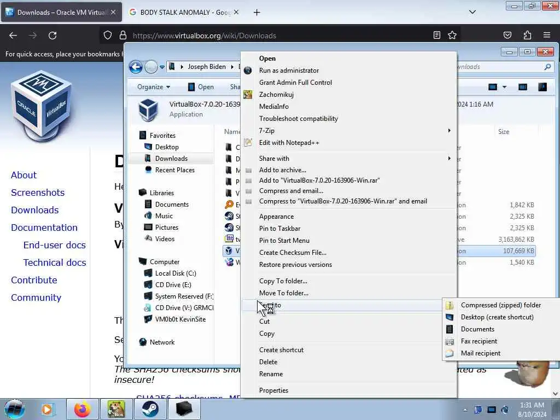Screen dimensions: 560x420
Task: Open Firefox reader view icon
Action: pos(436,35)
